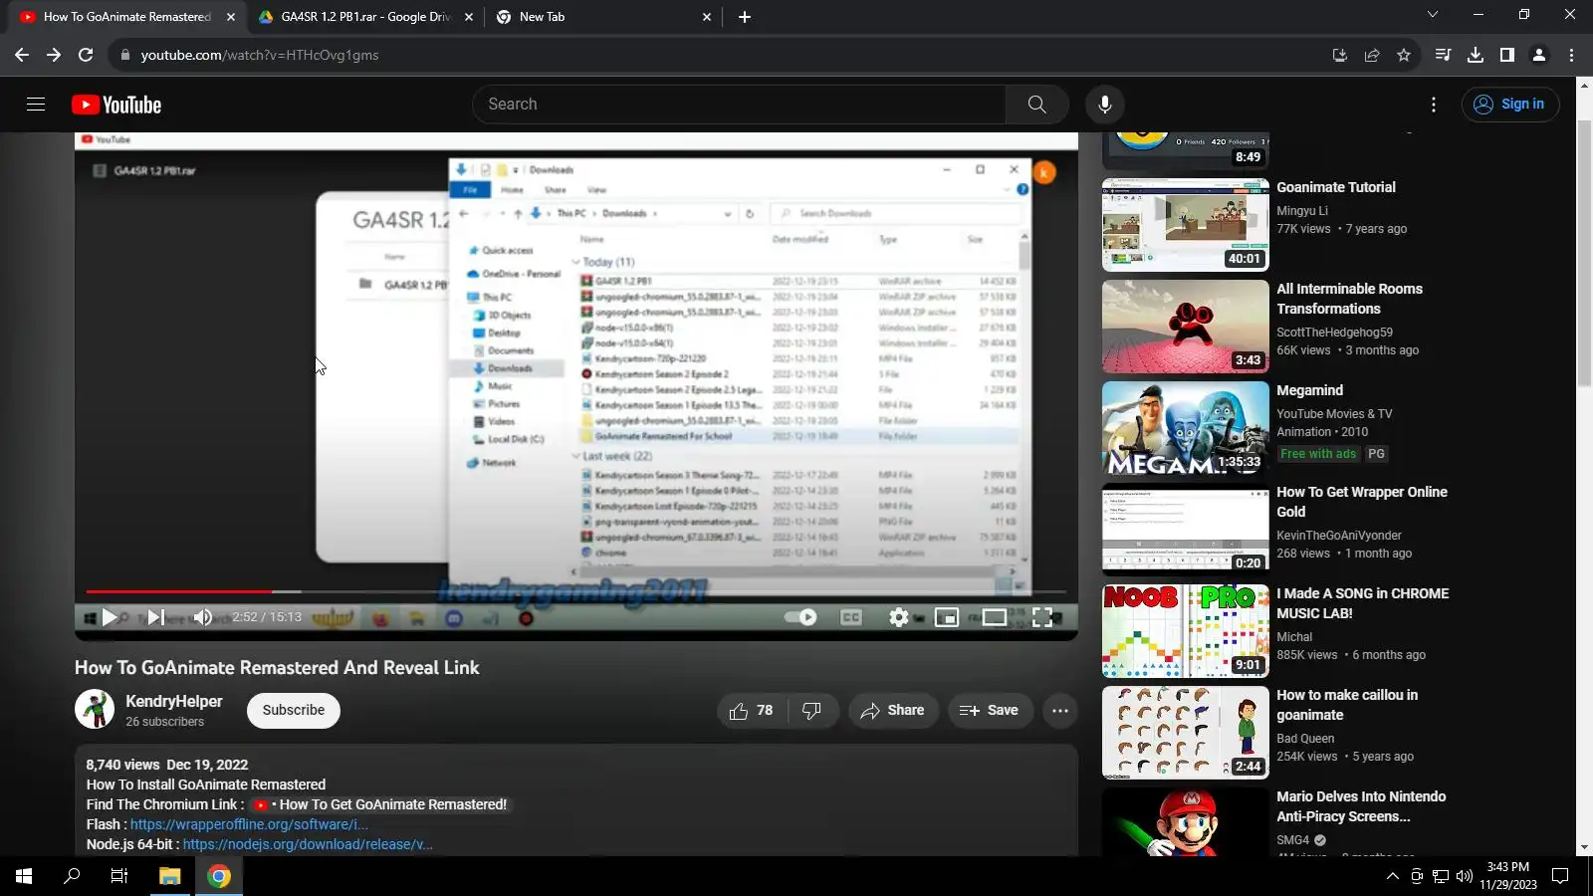Toggle the Chrome side panel
Screen dimensions: 1593x896
(1507, 56)
